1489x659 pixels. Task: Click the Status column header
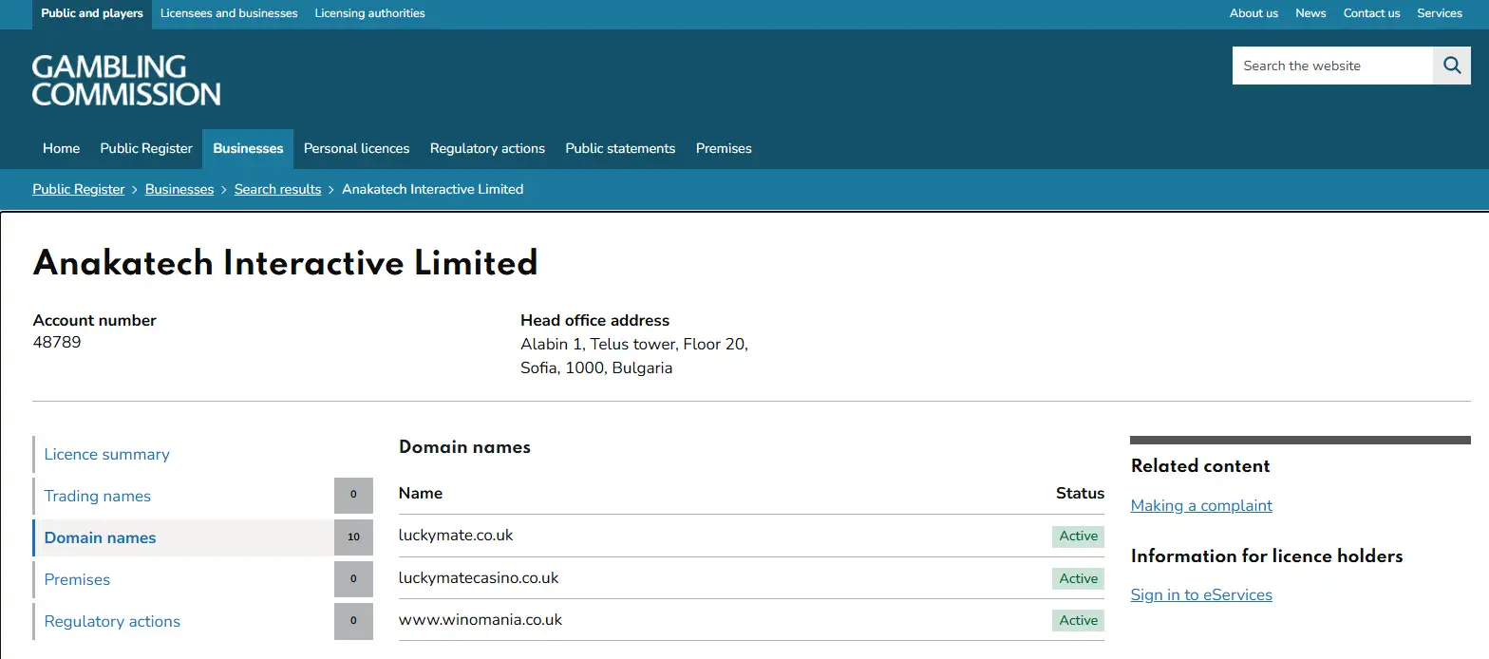pos(1080,493)
